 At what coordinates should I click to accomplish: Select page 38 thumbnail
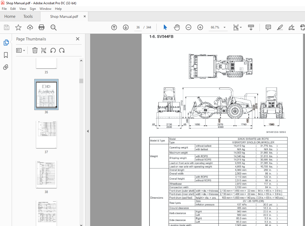point(46,174)
